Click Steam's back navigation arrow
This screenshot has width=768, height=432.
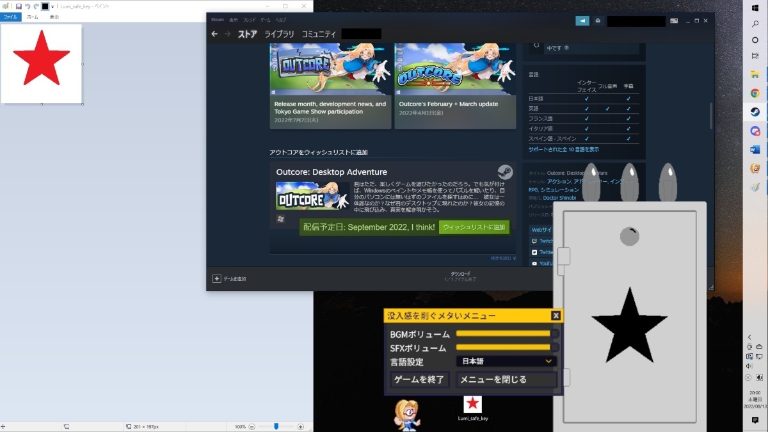click(x=214, y=34)
